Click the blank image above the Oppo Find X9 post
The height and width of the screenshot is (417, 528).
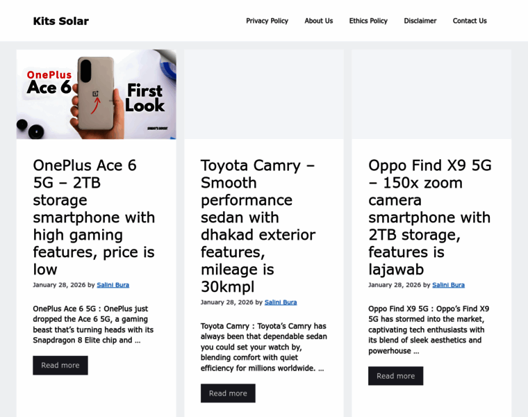(x=431, y=94)
